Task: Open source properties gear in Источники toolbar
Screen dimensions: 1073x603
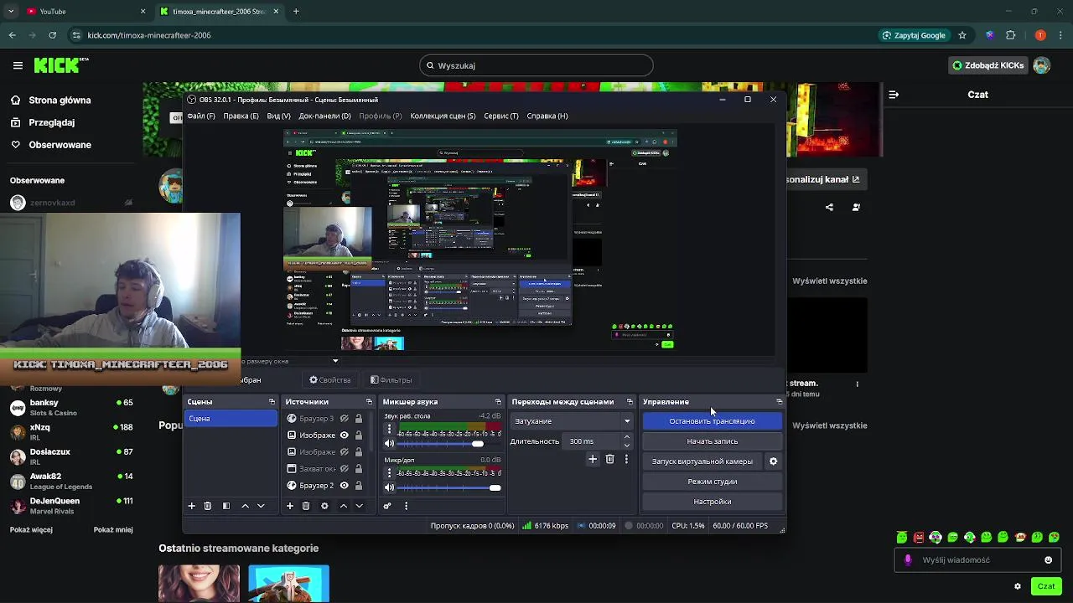Action: coord(324,506)
